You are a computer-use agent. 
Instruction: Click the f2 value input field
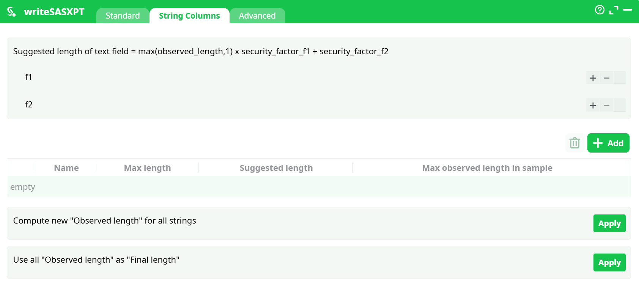click(620, 105)
